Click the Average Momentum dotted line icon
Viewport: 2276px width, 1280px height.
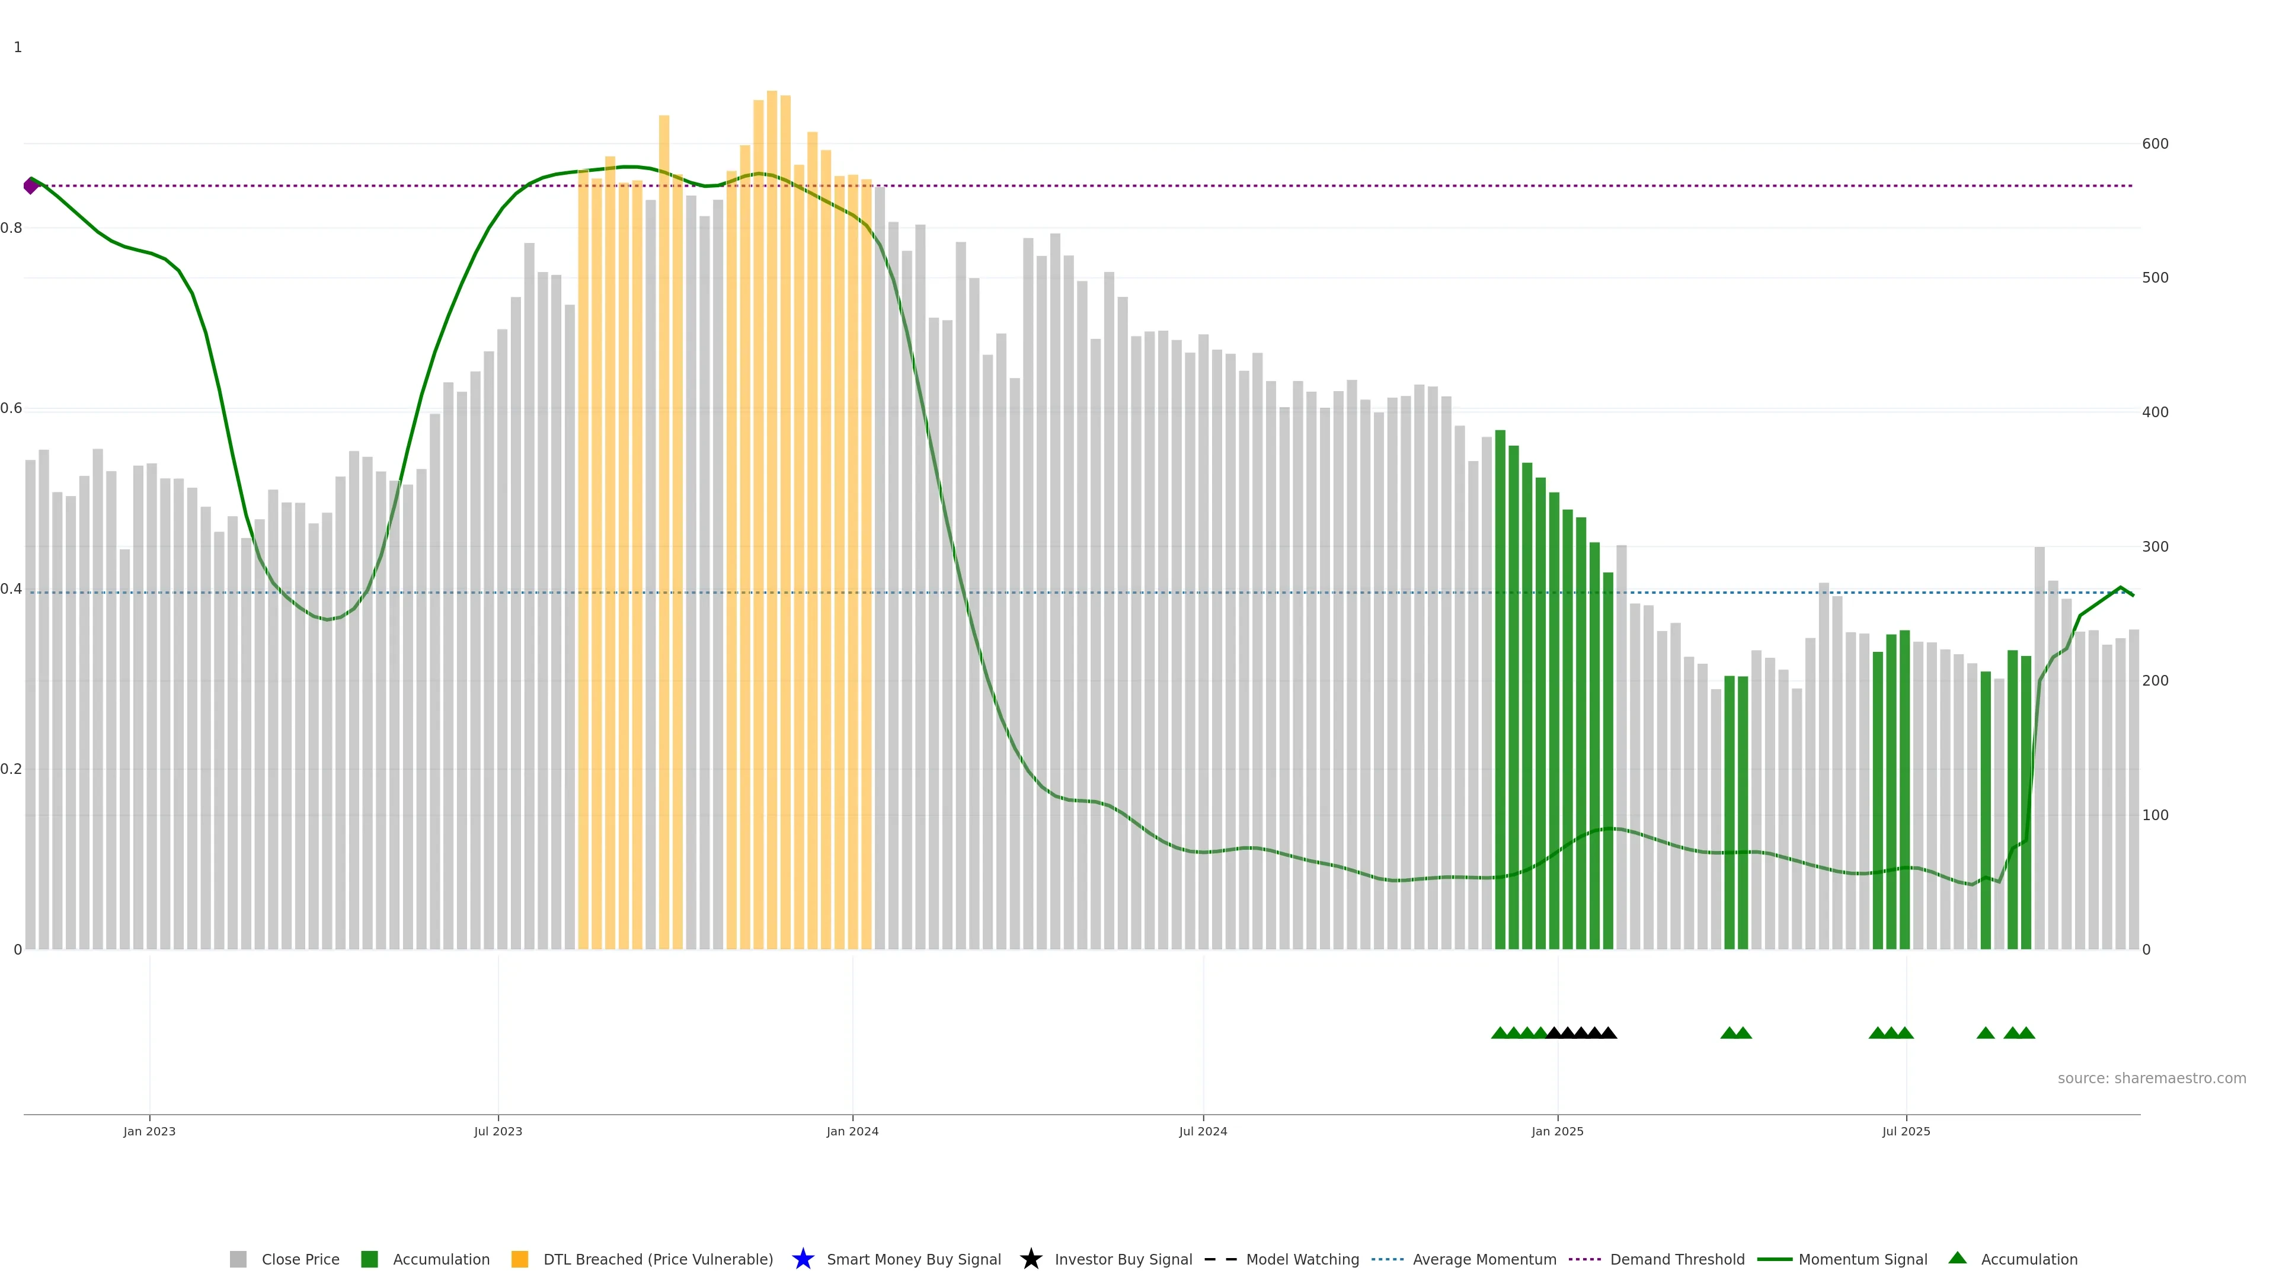coord(1387,1259)
